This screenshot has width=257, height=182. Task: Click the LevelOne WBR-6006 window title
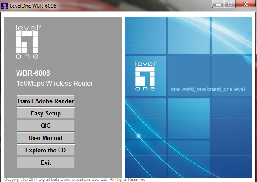click(x=33, y=6)
